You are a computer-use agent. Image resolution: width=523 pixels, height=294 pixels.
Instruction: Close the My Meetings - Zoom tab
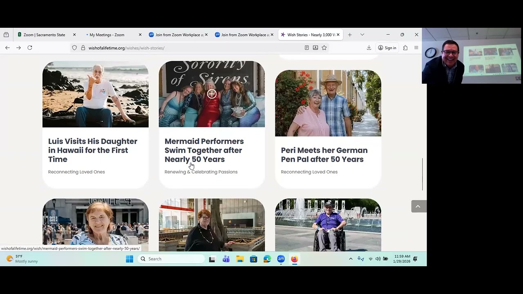140,35
